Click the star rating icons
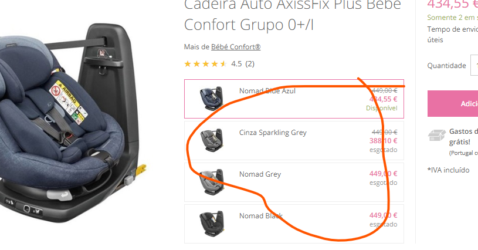478x250 pixels. [205, 64]
